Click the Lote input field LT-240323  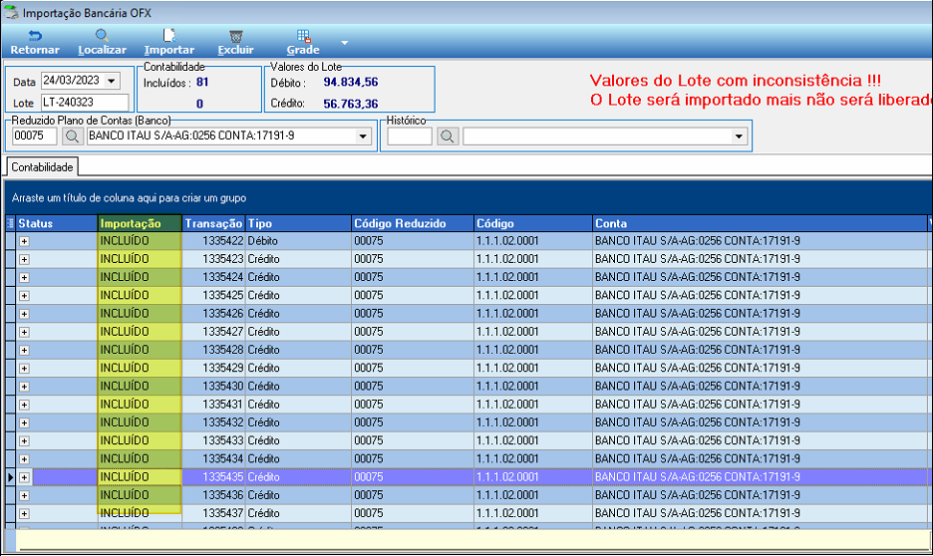tap(85, 103)
